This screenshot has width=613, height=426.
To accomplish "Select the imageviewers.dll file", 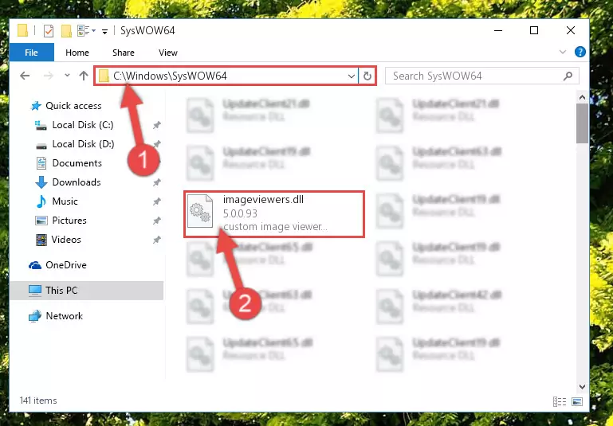I will 274,214.
